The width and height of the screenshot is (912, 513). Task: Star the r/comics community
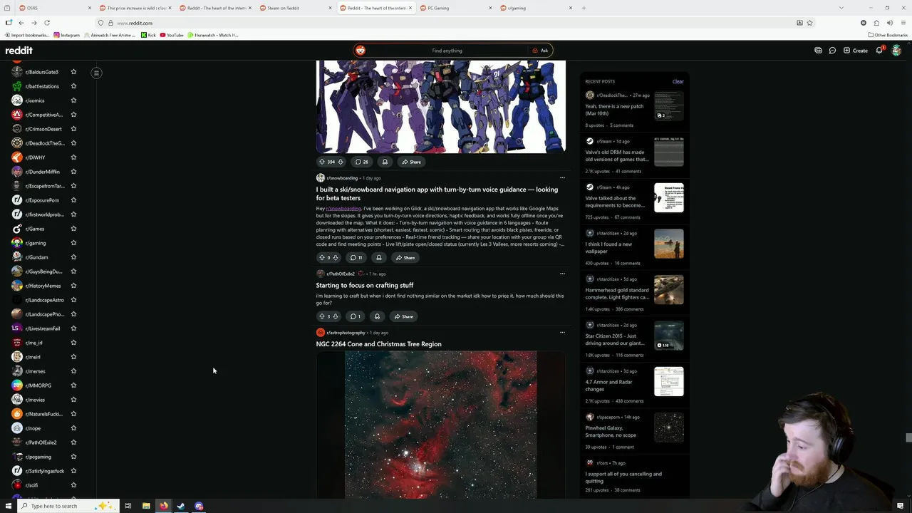[x=73, y=100]
